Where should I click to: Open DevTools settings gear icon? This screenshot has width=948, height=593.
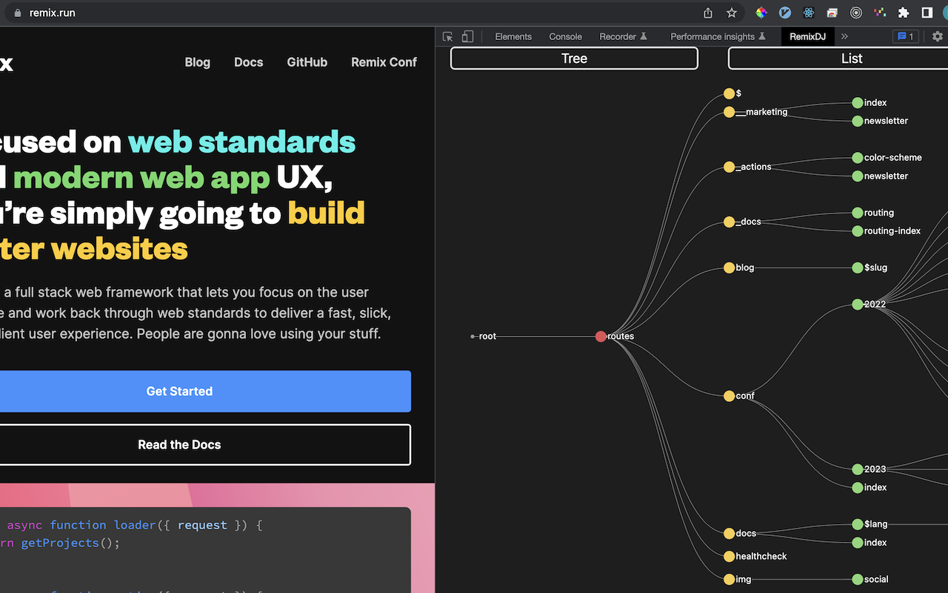coord(938,36)
